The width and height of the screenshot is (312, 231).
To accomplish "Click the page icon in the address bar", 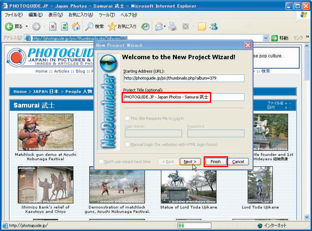I will (x=28, y=38).
